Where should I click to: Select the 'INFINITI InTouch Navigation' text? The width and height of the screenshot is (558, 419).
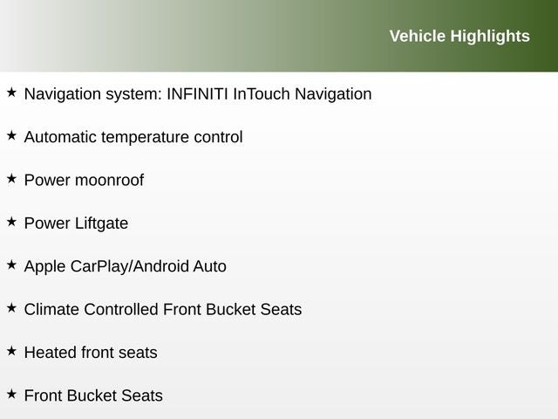point(269,94)
